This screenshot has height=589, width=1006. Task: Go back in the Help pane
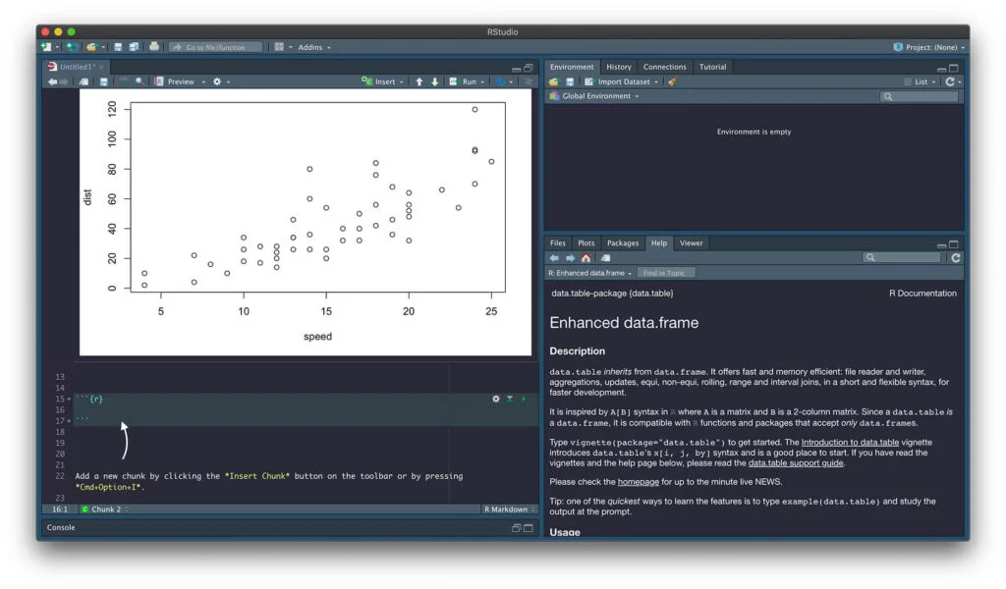(x=554, y=257)
